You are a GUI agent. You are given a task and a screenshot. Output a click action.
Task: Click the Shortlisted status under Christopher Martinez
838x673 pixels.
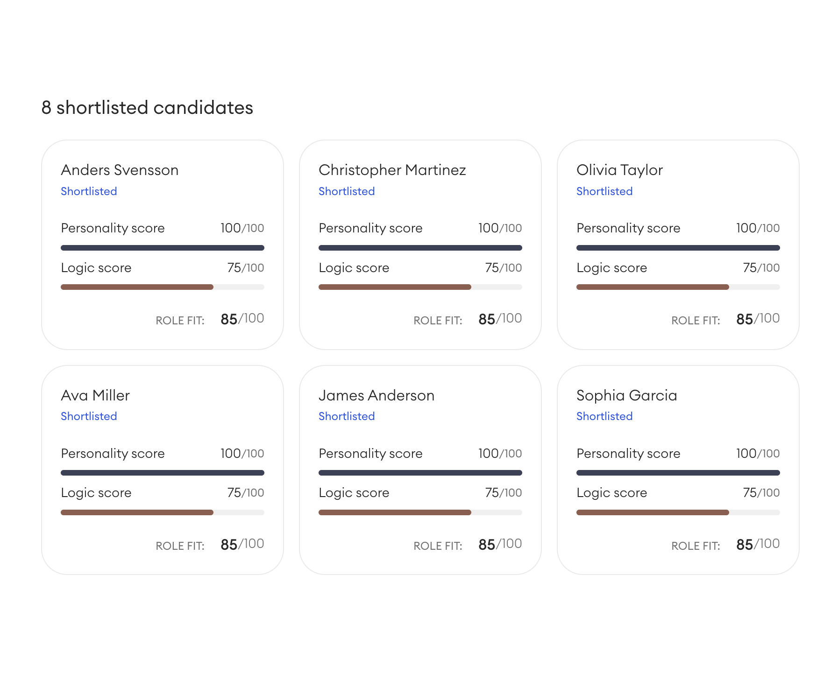coord(347,191)
